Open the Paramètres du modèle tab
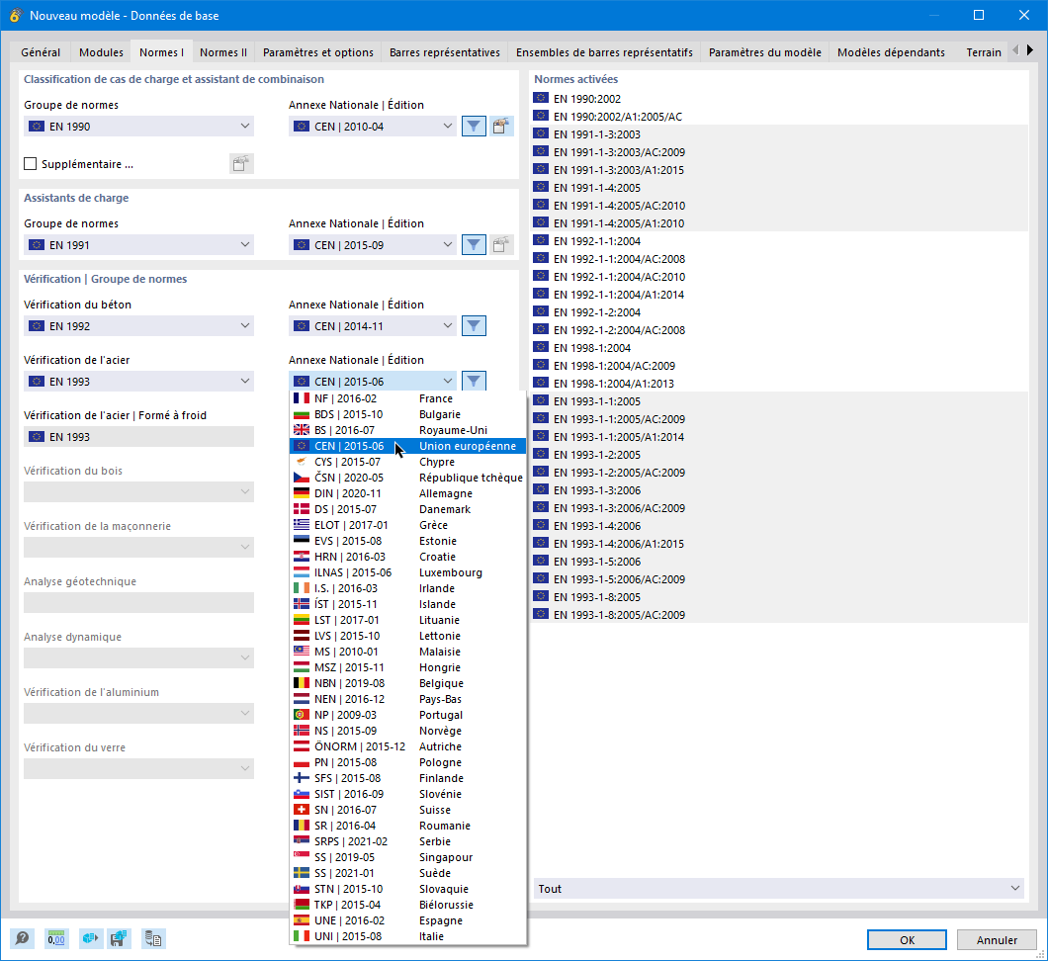The width and height of the screenshot is (1048, 961). point(764,52)
